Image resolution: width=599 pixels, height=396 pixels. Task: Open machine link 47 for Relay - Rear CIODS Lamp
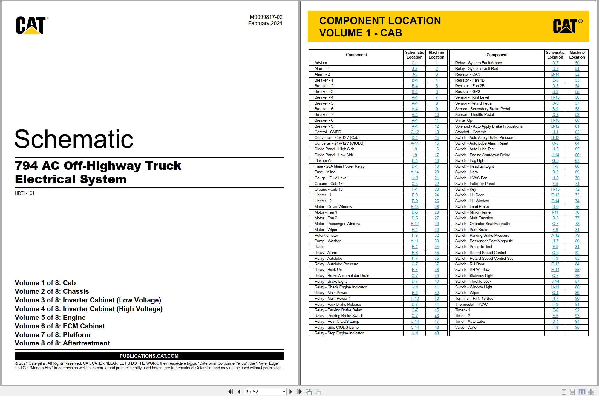point(436,321)
